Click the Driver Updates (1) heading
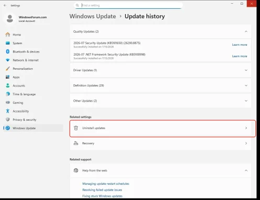The width and height of the screenshot is (260, 200). [85, 70]
